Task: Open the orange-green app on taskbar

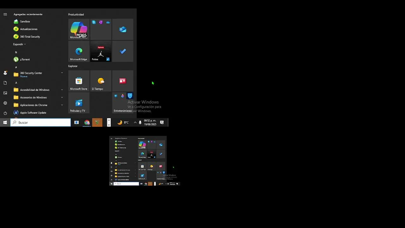Action: coord(97,123)
